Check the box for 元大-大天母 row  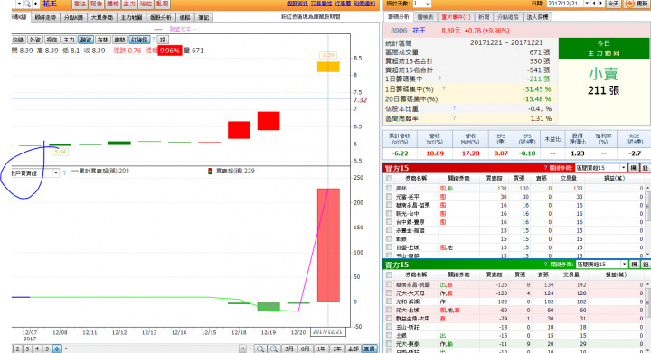click(389, 293)
